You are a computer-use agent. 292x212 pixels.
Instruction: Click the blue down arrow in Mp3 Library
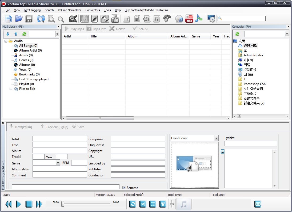(x=8, y=34)
